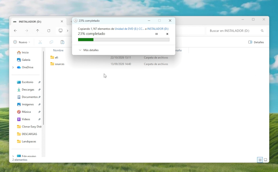Go forward in File Explorer
This screenshot has height=172, width=278.
pos(26,31)
